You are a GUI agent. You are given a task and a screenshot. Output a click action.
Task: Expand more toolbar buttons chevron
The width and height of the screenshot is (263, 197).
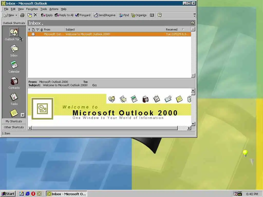(194, 15)
